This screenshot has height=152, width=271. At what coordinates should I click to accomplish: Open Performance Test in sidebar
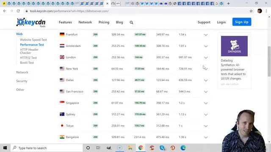coord(32,45)
